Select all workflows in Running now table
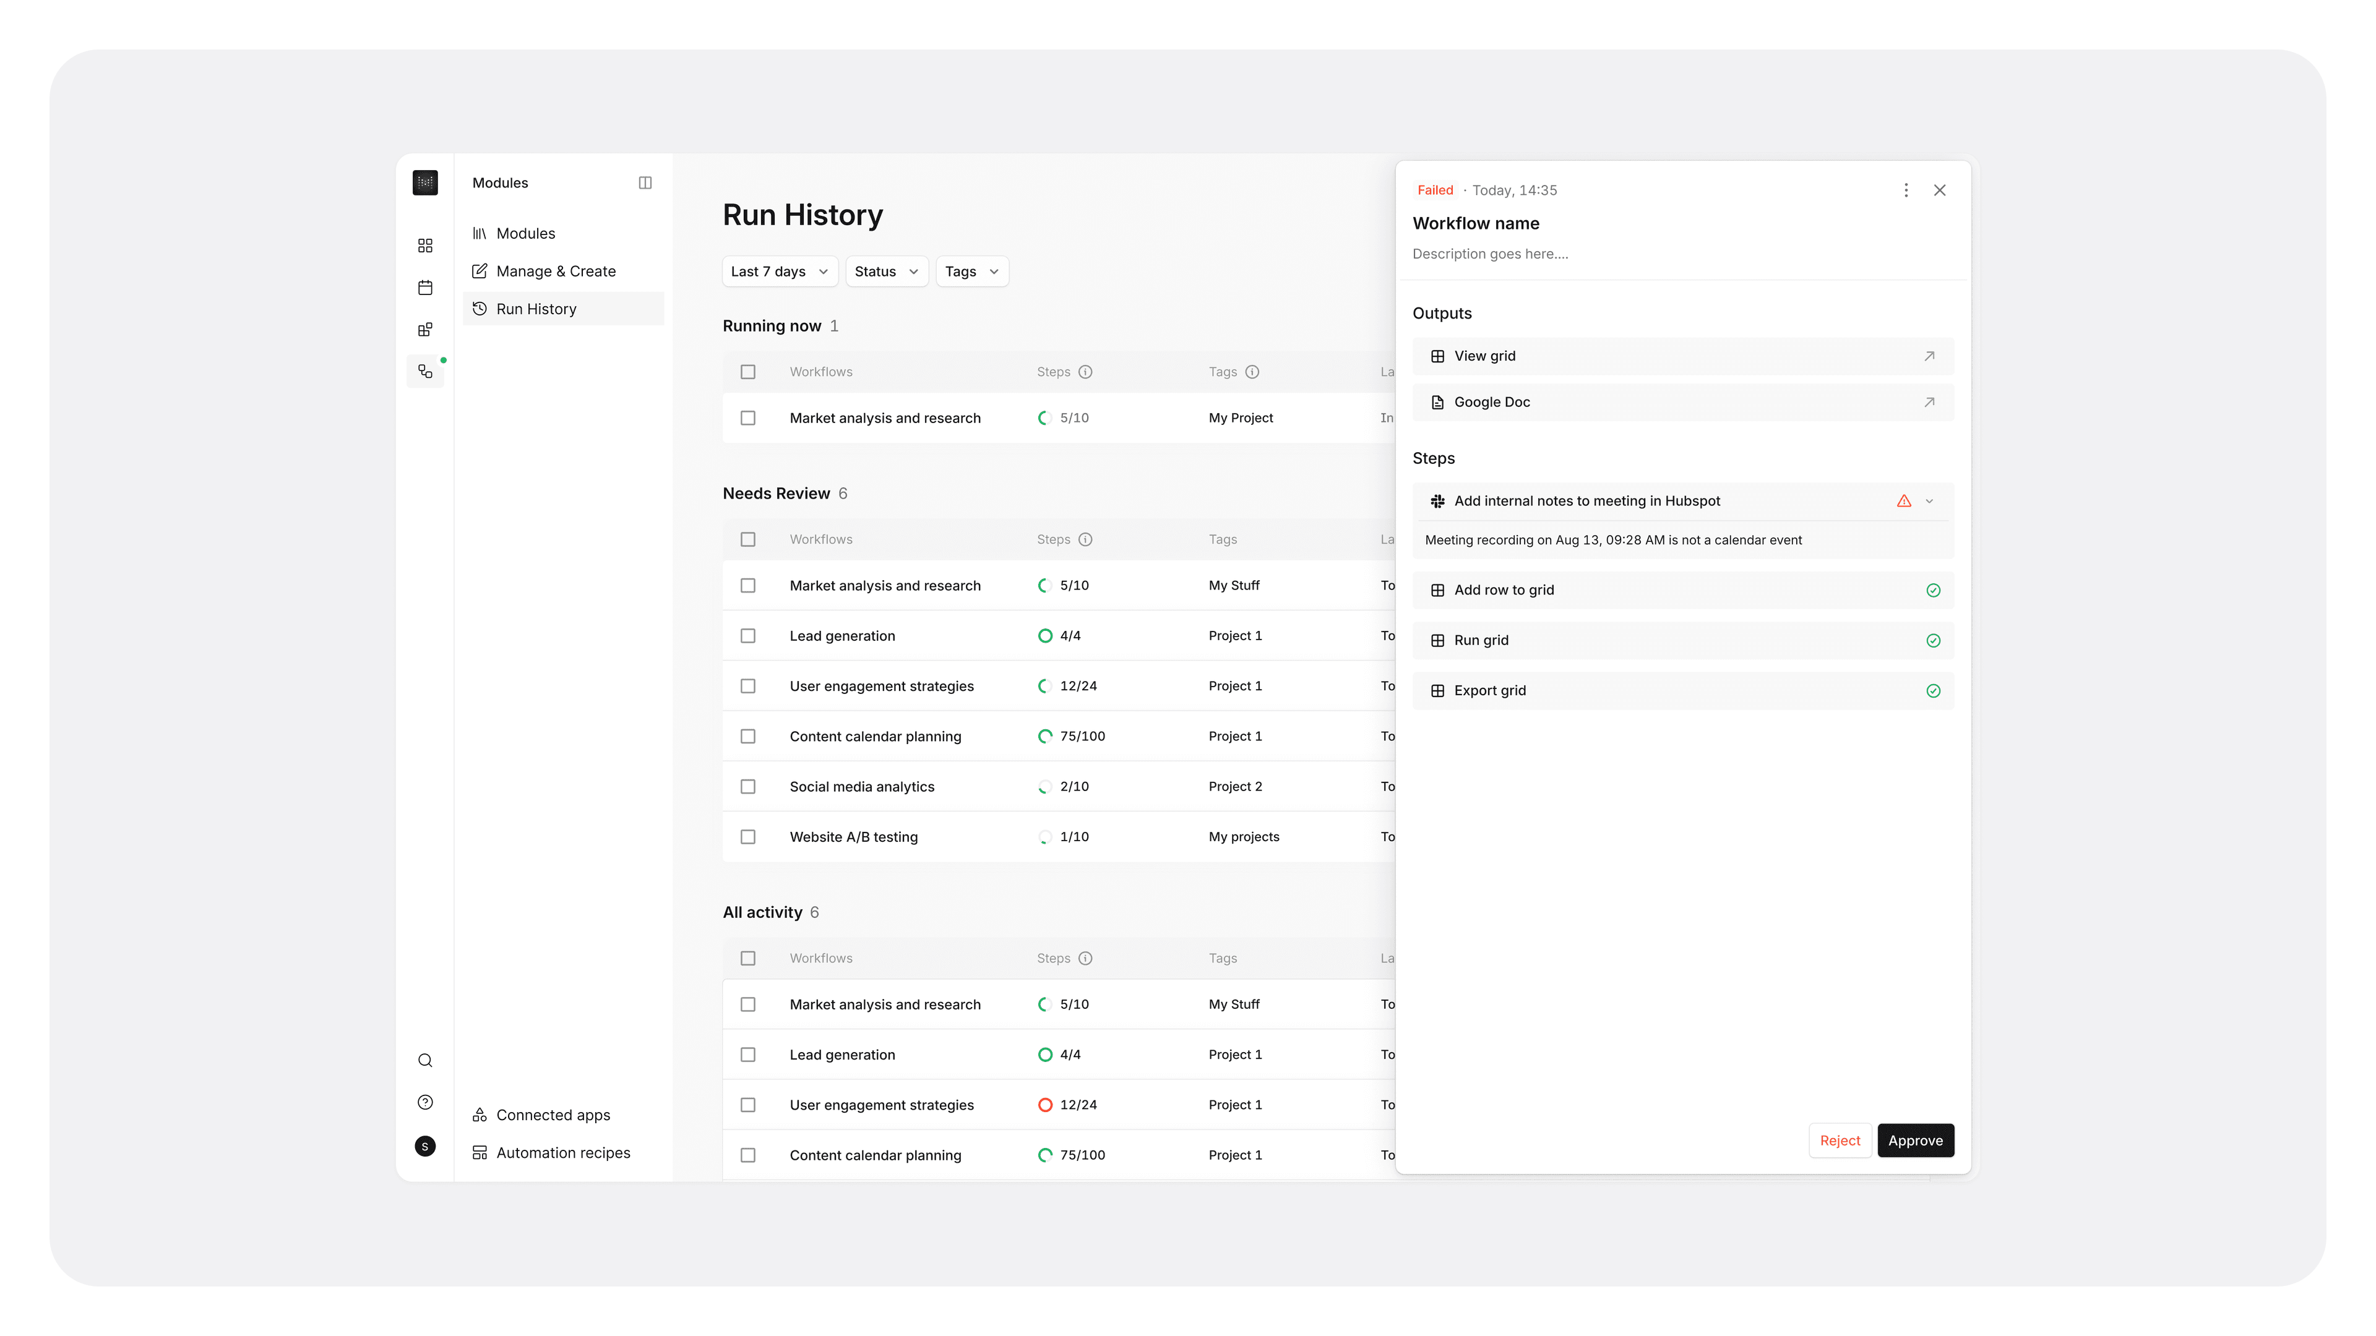The image size is (2376, 1336). [748, 372]
